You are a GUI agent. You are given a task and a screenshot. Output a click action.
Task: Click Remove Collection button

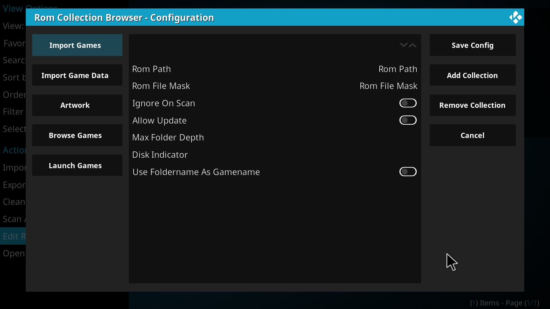click(x=473, y=105)
